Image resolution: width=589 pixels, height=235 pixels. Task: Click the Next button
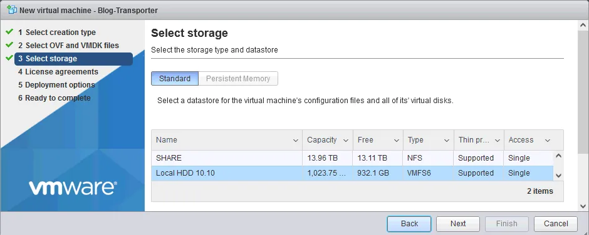(458, 224)
